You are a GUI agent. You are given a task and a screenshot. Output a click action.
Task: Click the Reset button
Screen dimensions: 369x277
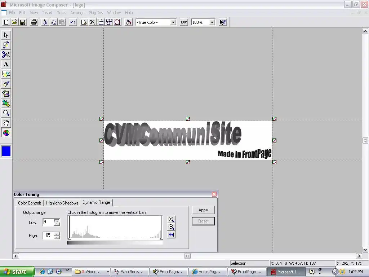tap(203, 221)
